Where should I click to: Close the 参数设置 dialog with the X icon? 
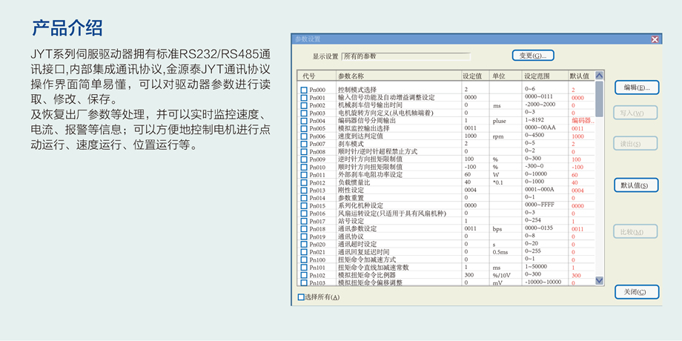(x=655, y=39)
